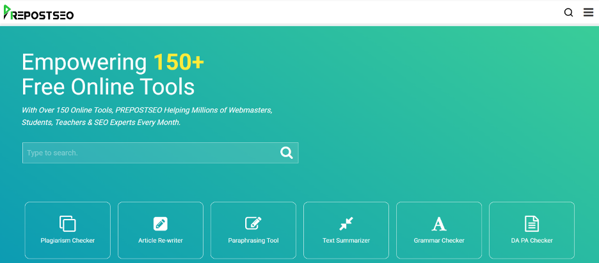Click the Plagiarism Checker copy icon
This screenshot has width=599, height=263.
pyautogui.click(x=68, y=223)
